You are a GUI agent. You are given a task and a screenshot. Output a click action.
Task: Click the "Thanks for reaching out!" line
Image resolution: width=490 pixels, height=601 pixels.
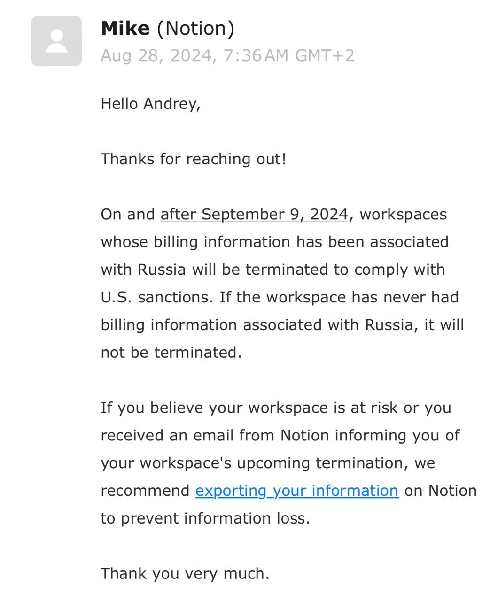pos(194,159)
